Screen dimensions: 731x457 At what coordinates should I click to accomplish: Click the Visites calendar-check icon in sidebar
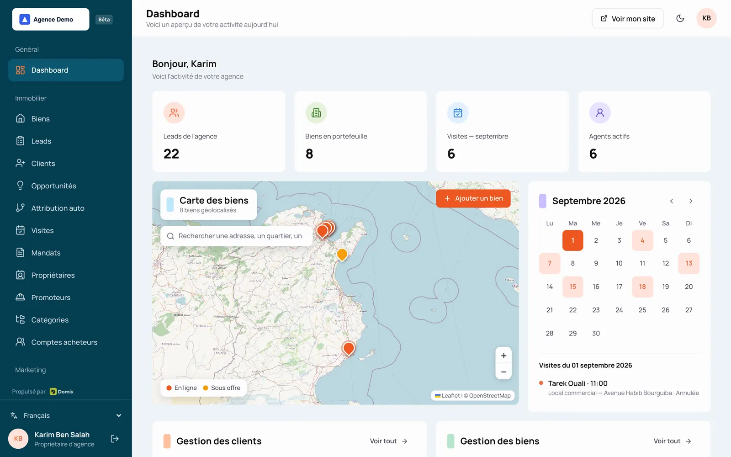pos(20,230)
